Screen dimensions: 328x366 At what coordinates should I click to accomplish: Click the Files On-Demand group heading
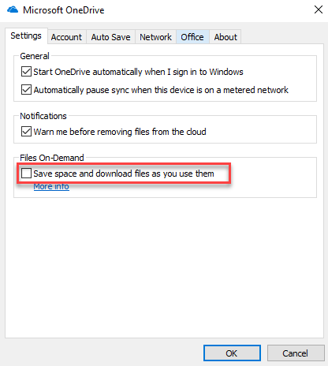pos(52,158)
